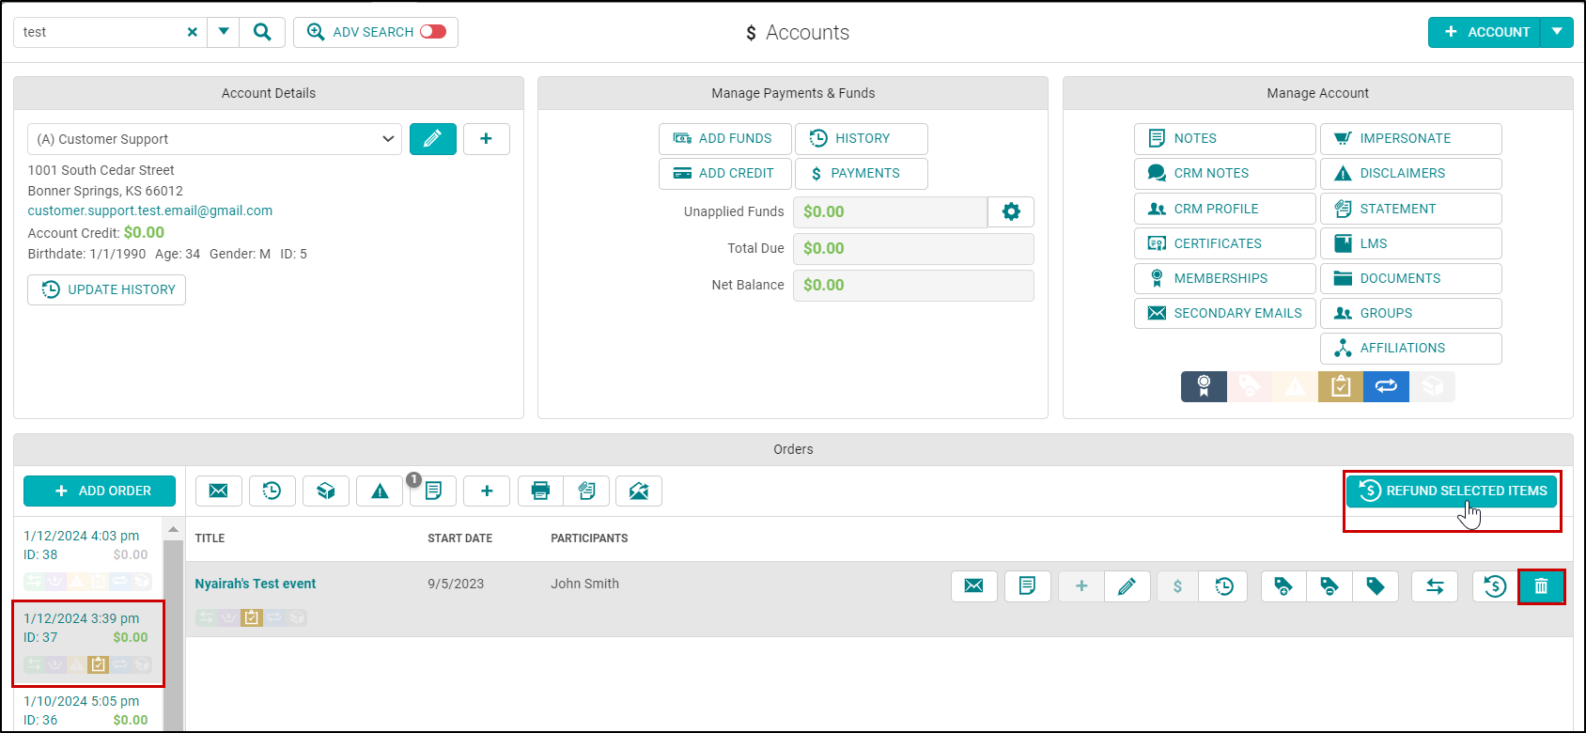Edit Nyairah's Test event with the pencil icon
This screenshot has width=1586, height=733.
(1127, 586)
